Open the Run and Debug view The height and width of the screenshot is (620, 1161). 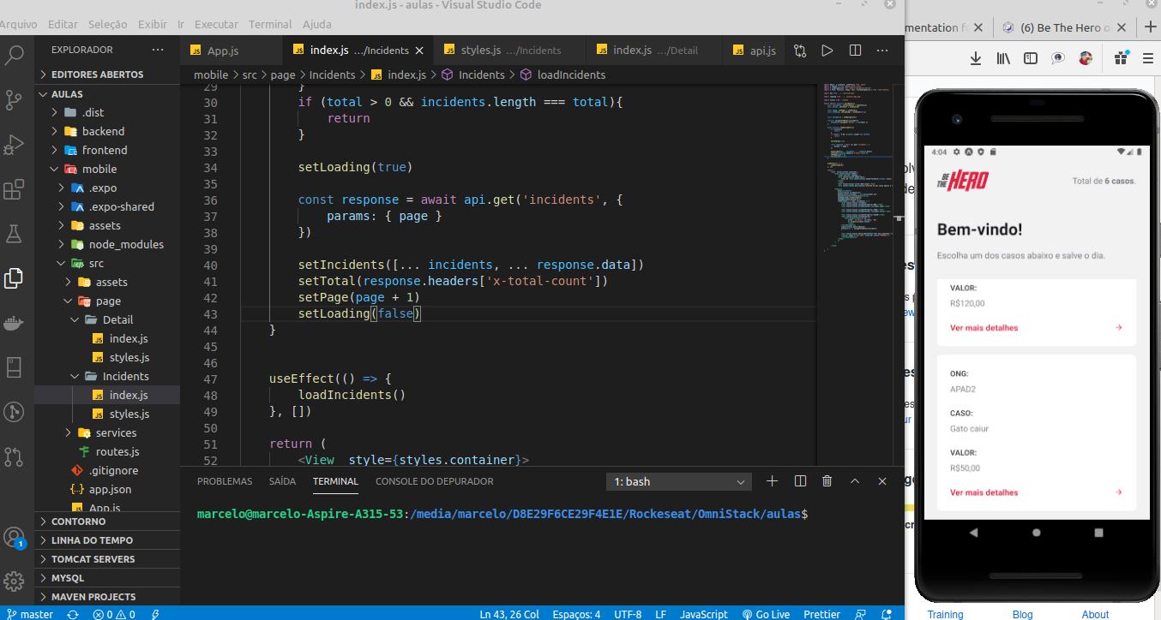pyautogui.click(x=14, y=145)
